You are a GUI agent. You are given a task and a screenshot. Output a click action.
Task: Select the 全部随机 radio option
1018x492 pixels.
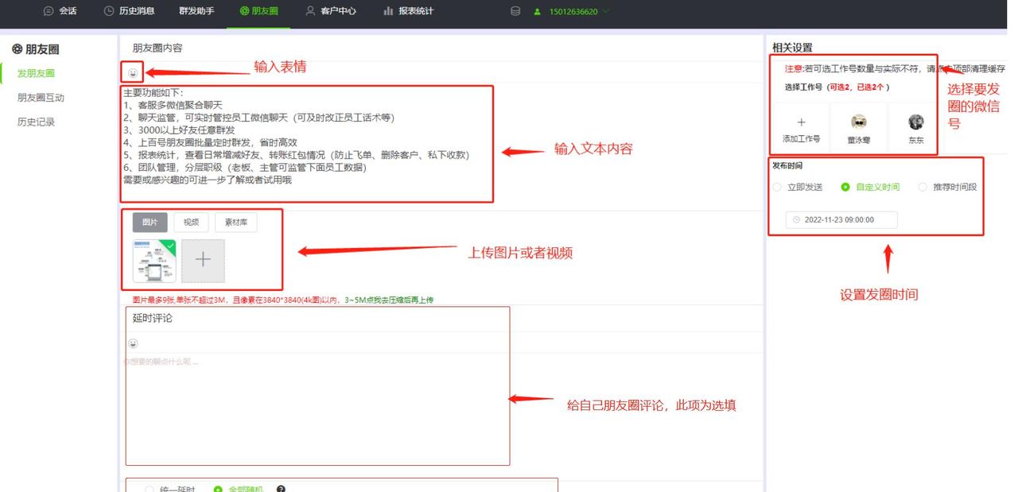coord(239,489)
